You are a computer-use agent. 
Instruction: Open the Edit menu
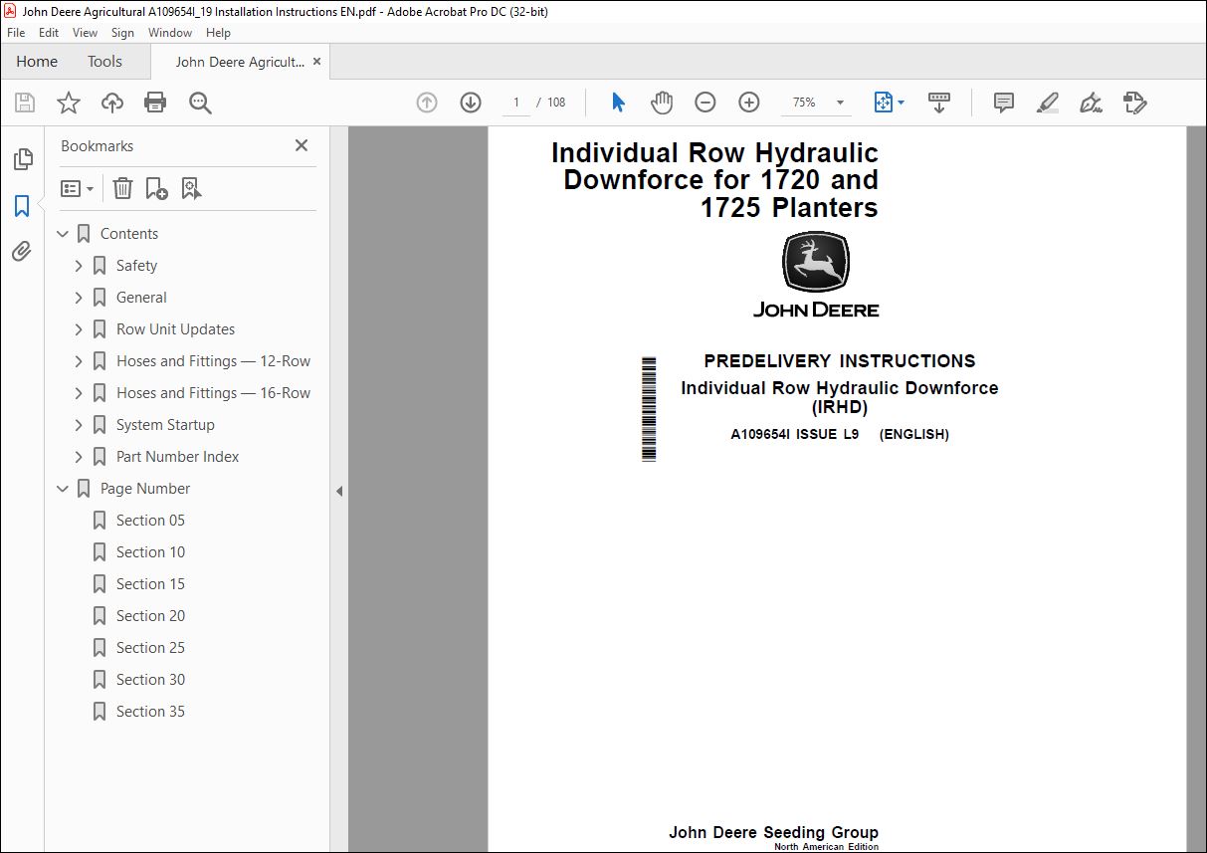click(x=49, y=33)
